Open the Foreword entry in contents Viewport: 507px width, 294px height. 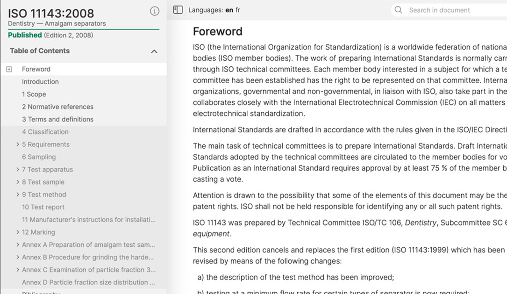pyautogui.click(x=36, y=69)
